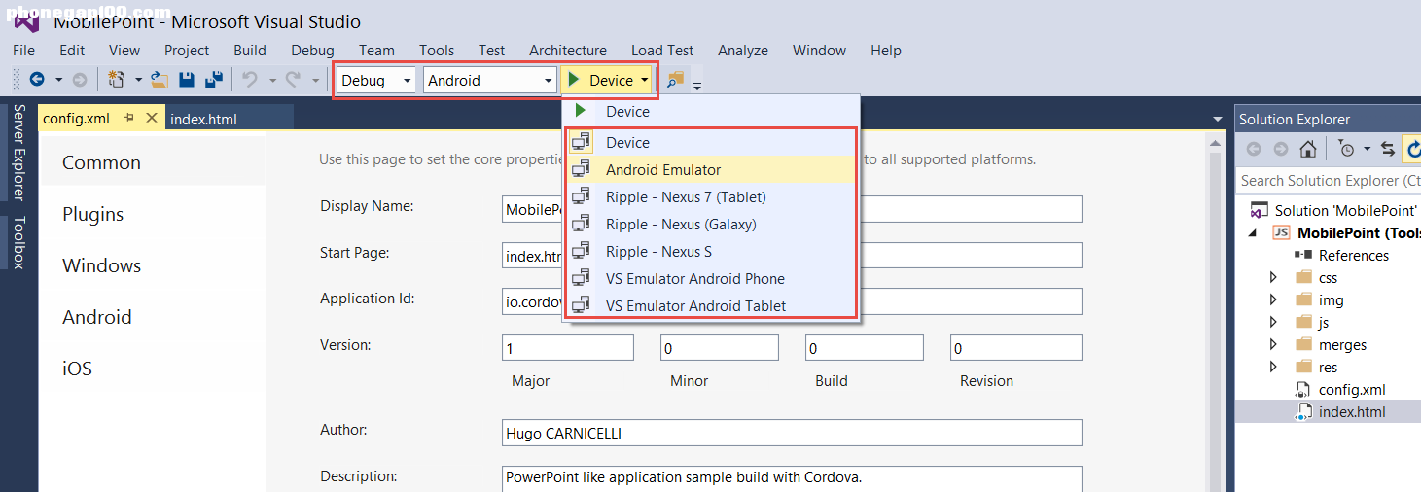The image size is (1421, 492).
Task: Open the New Project dropdown arrow
Action: click(x=138, y=81)
